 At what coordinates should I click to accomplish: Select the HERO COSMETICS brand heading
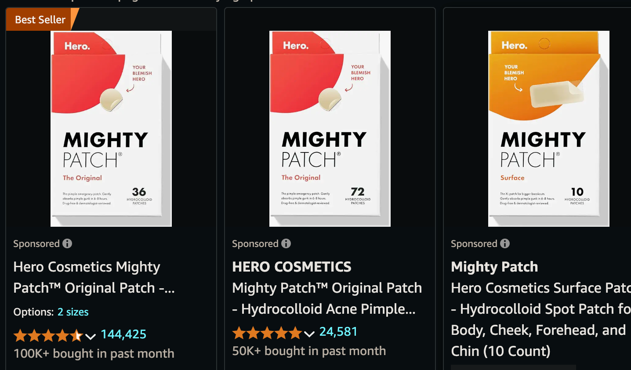[291, 267]
